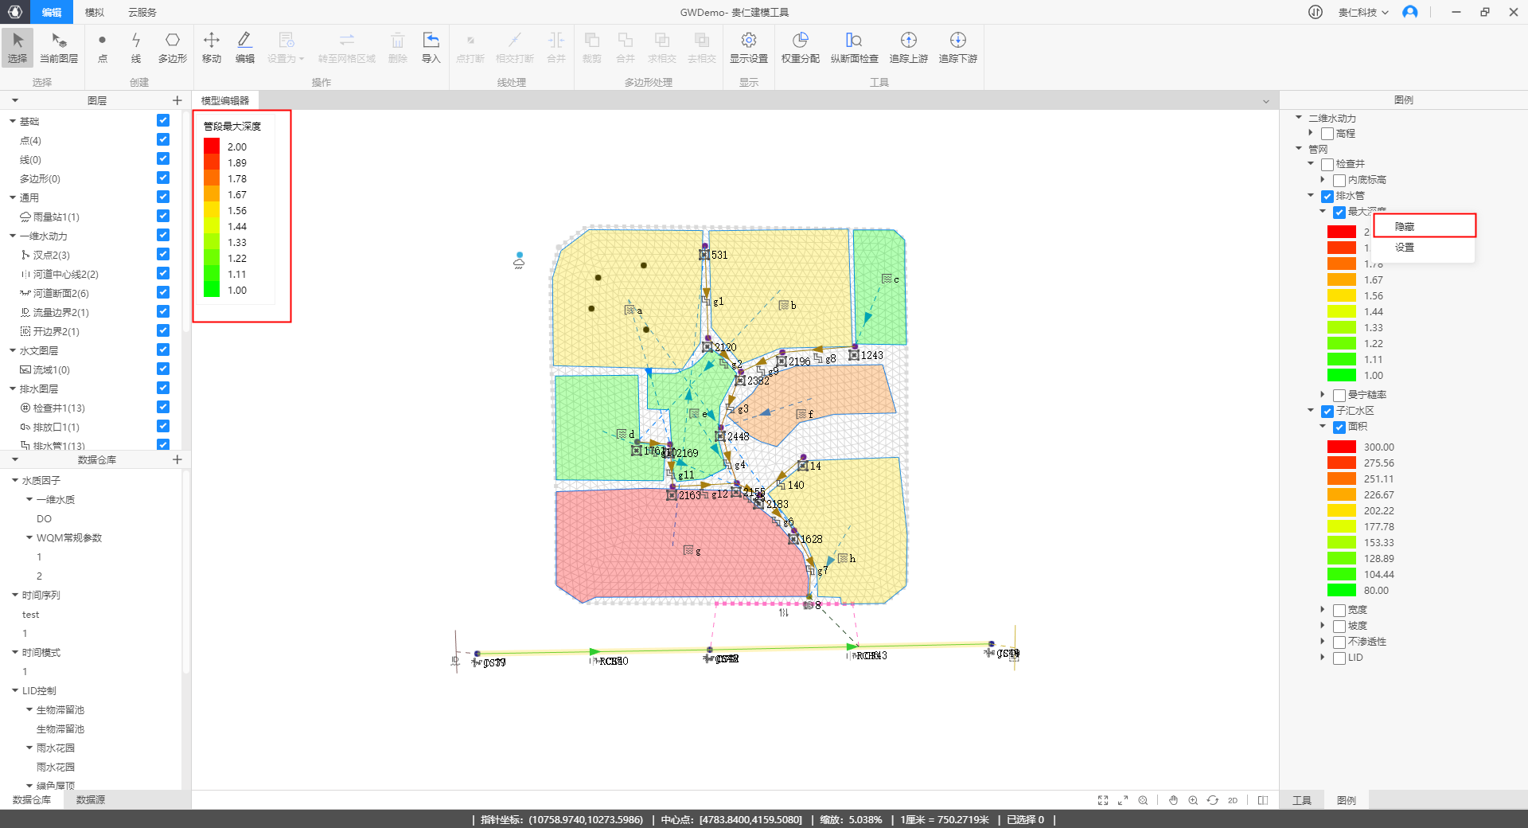Select the 图例 bottom-right tab
Viewport: 1528px width, 828px height.
pyautogui.click(x=1347, y=800)
